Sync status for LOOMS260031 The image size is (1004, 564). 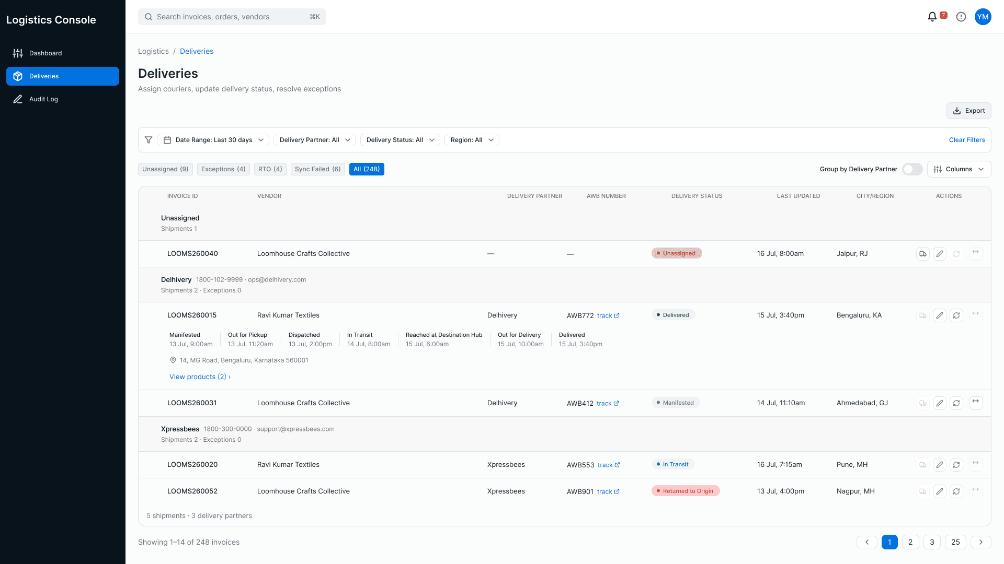pos(956,403)
